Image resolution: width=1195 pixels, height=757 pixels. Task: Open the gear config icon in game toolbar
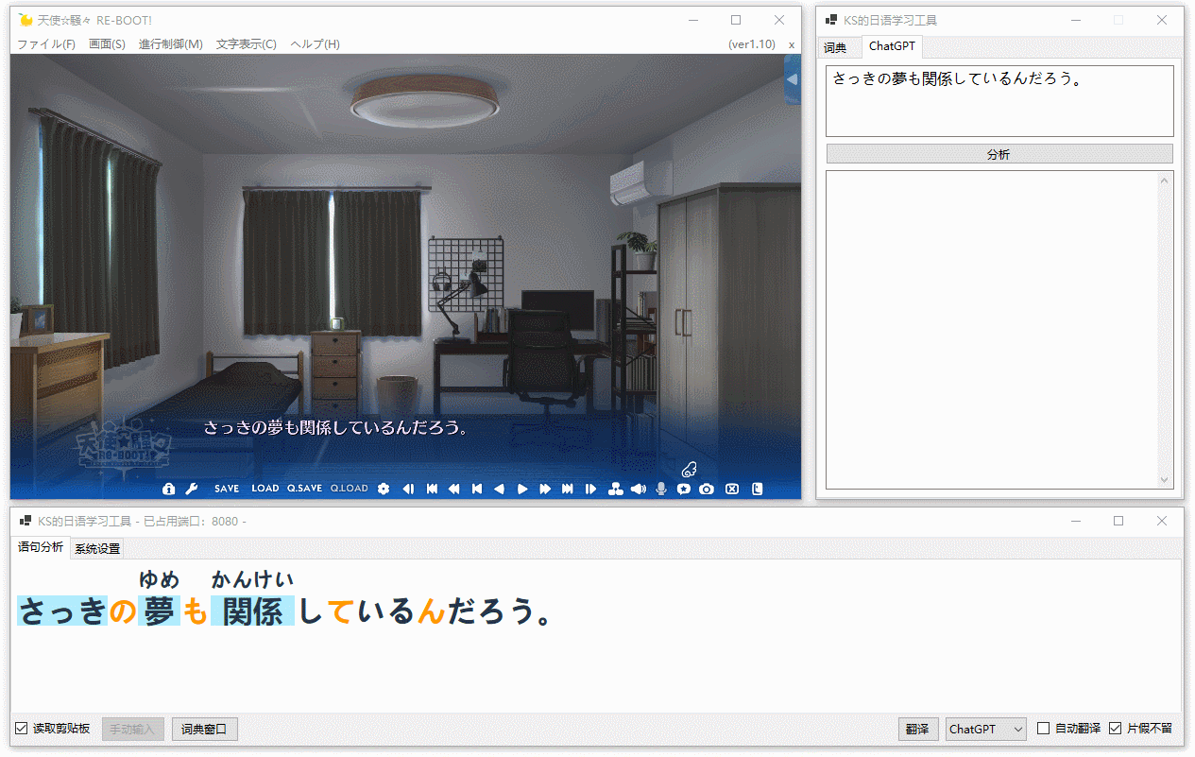tap(384, 489)
